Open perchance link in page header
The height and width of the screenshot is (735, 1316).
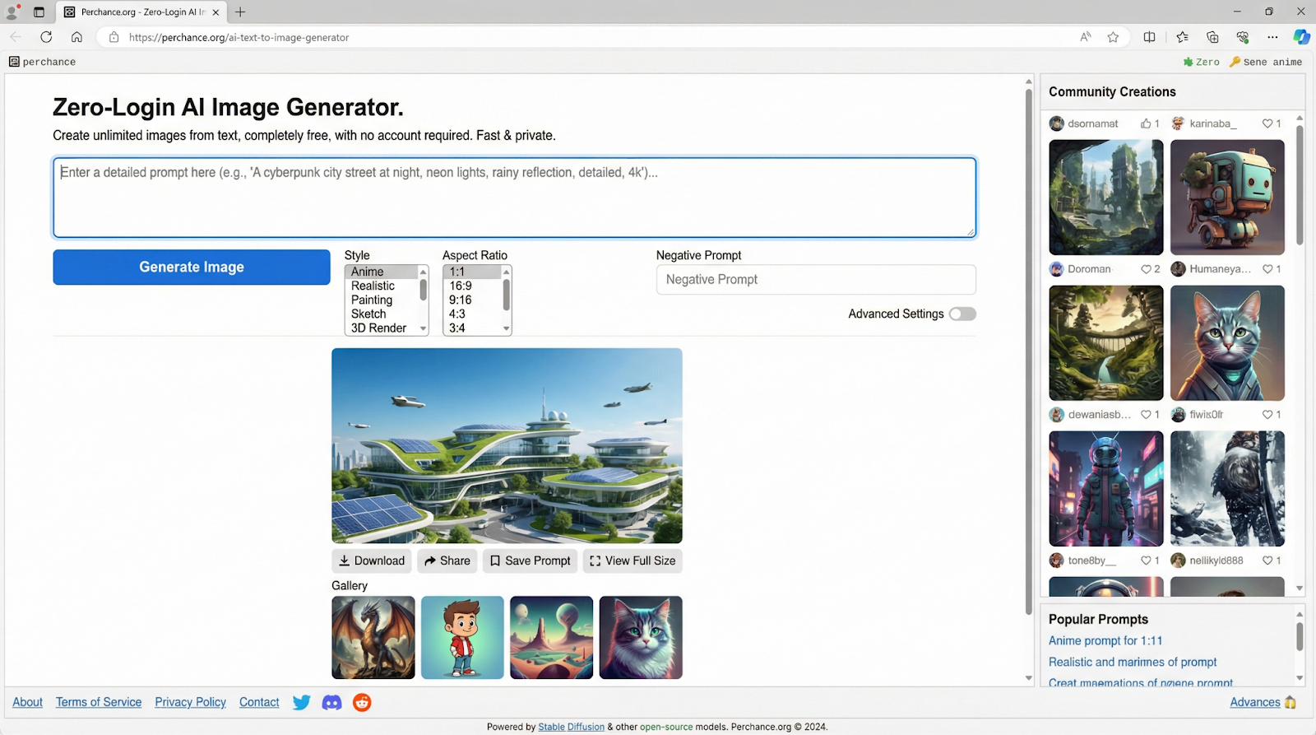pos(42,62)
